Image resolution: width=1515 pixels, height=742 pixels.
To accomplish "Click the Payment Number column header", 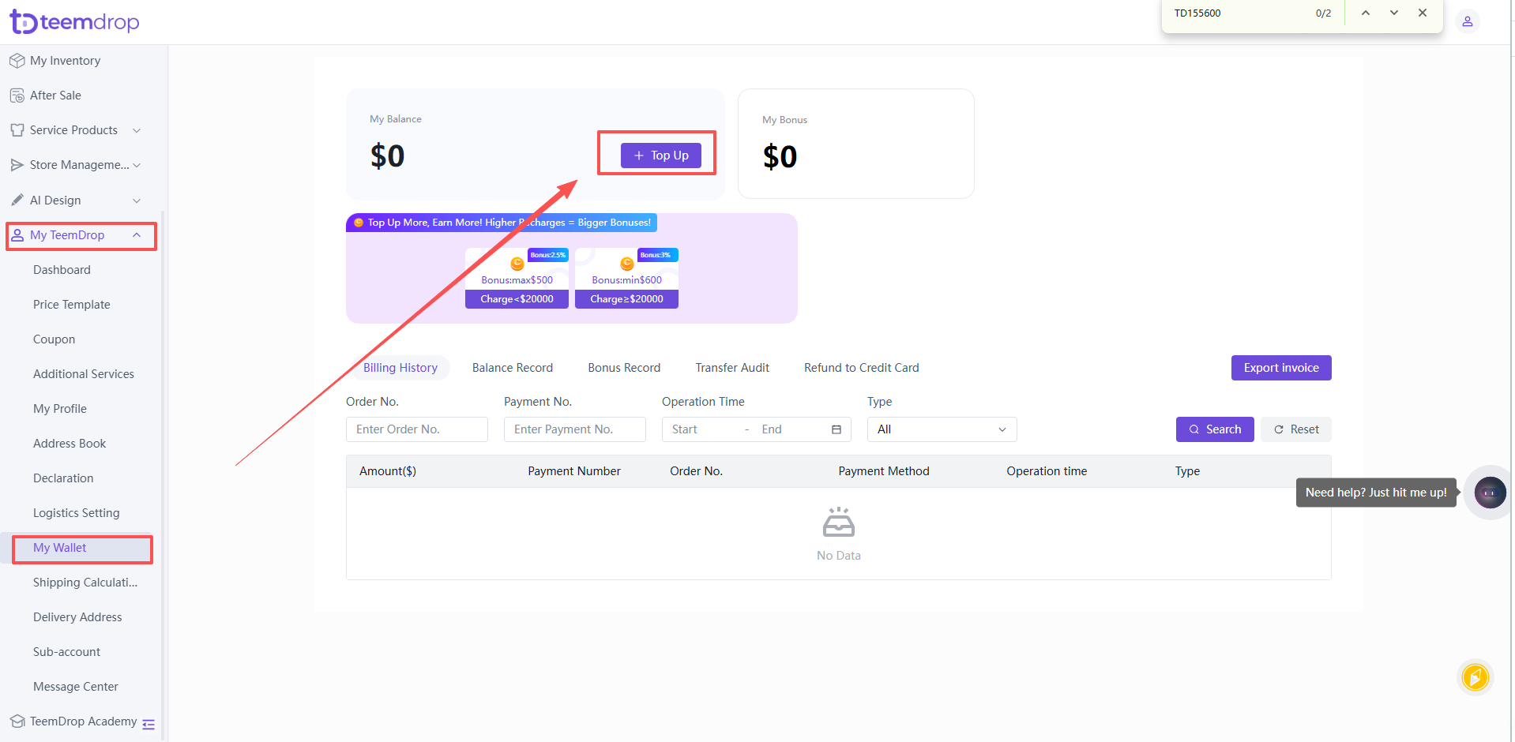I will (574, 471).
